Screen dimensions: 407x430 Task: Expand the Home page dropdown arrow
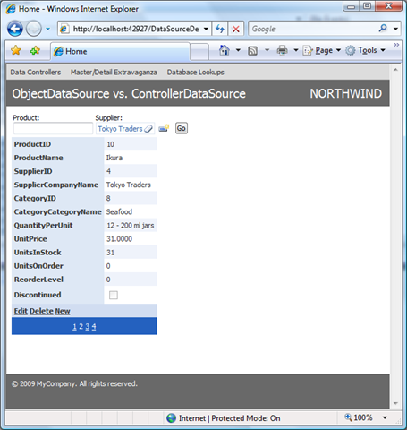[238, 50]
